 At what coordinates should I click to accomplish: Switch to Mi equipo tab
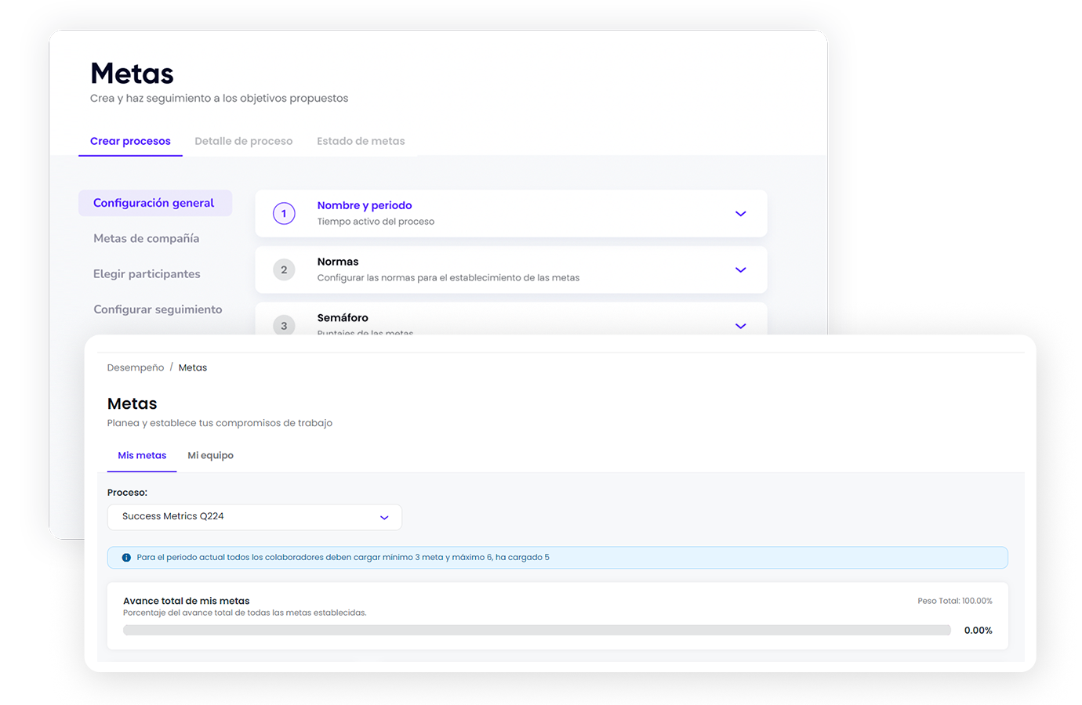pos(210,455)
